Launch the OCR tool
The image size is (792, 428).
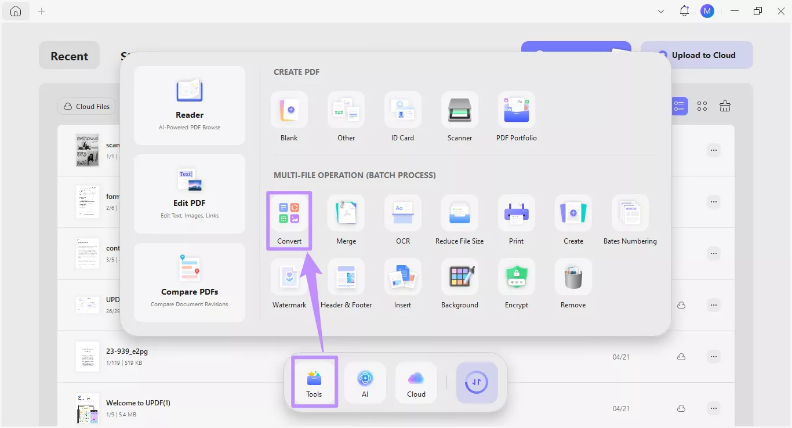tap(403, 220)
